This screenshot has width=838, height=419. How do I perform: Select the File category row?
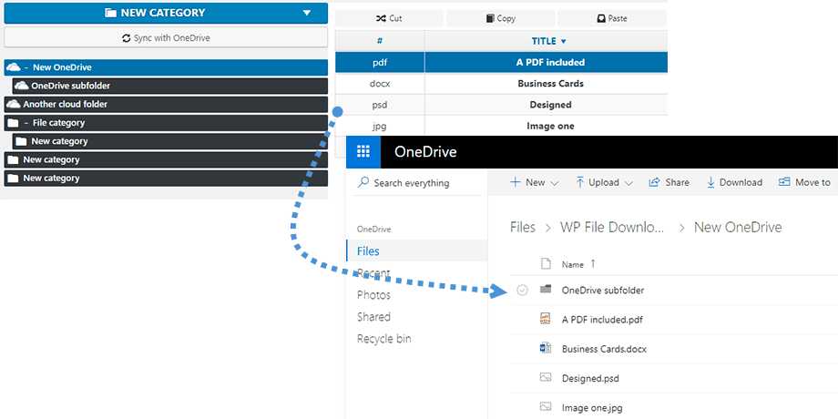[x=166, y=123]
